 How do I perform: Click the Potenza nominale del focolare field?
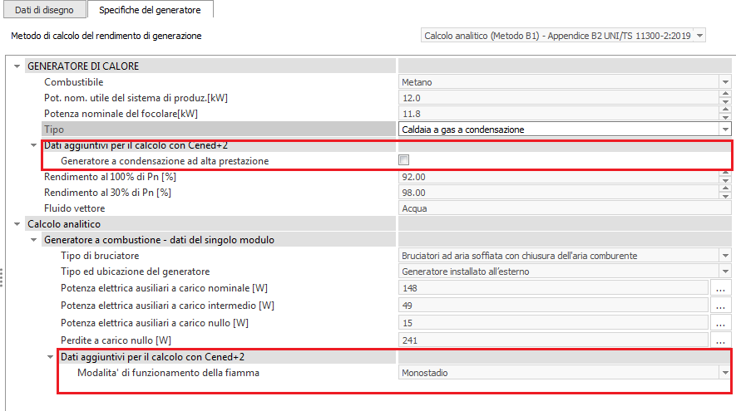pyautogui.click(x=557, y=114)
